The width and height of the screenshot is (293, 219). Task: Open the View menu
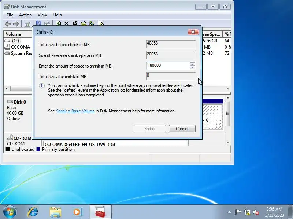(42, 15)
